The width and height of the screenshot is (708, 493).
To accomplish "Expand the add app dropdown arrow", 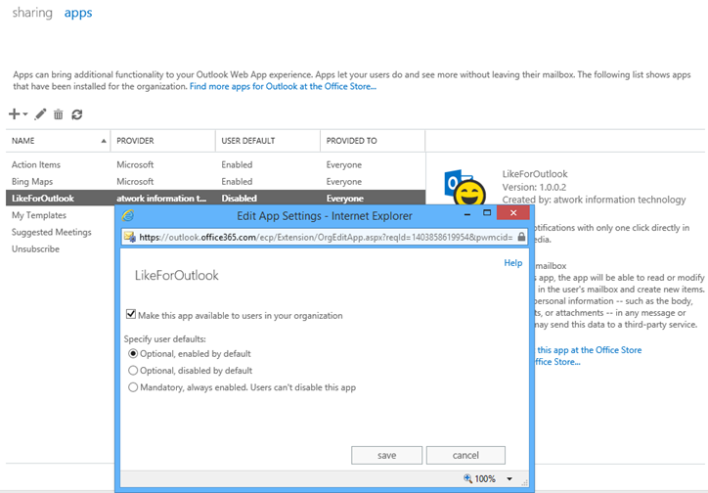I will coord(26,115).
